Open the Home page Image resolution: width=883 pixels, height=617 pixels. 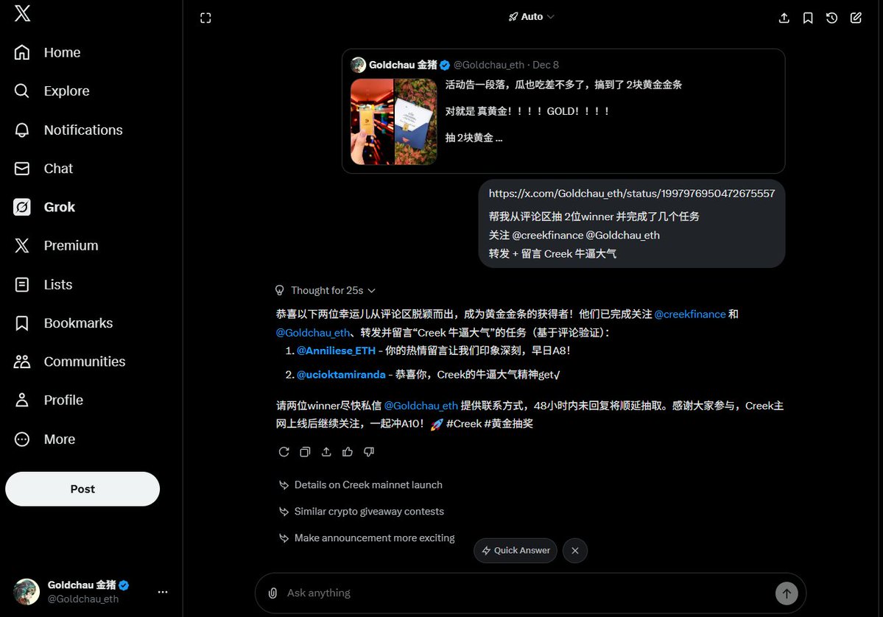tap(48, 52)
